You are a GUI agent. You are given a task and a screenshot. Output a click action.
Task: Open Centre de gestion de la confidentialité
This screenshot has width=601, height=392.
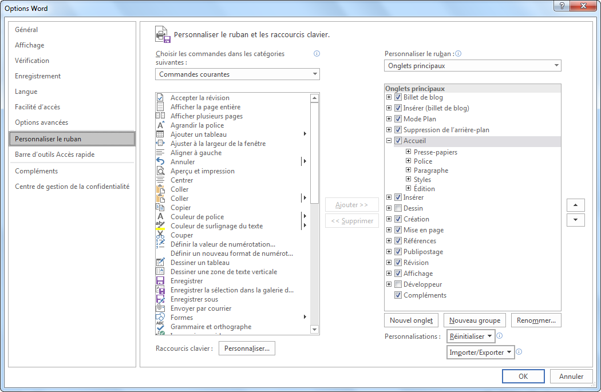click(72, 187)
